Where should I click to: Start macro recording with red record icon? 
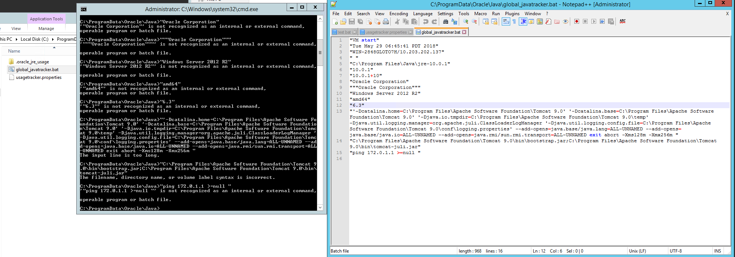tap(577, 21)
